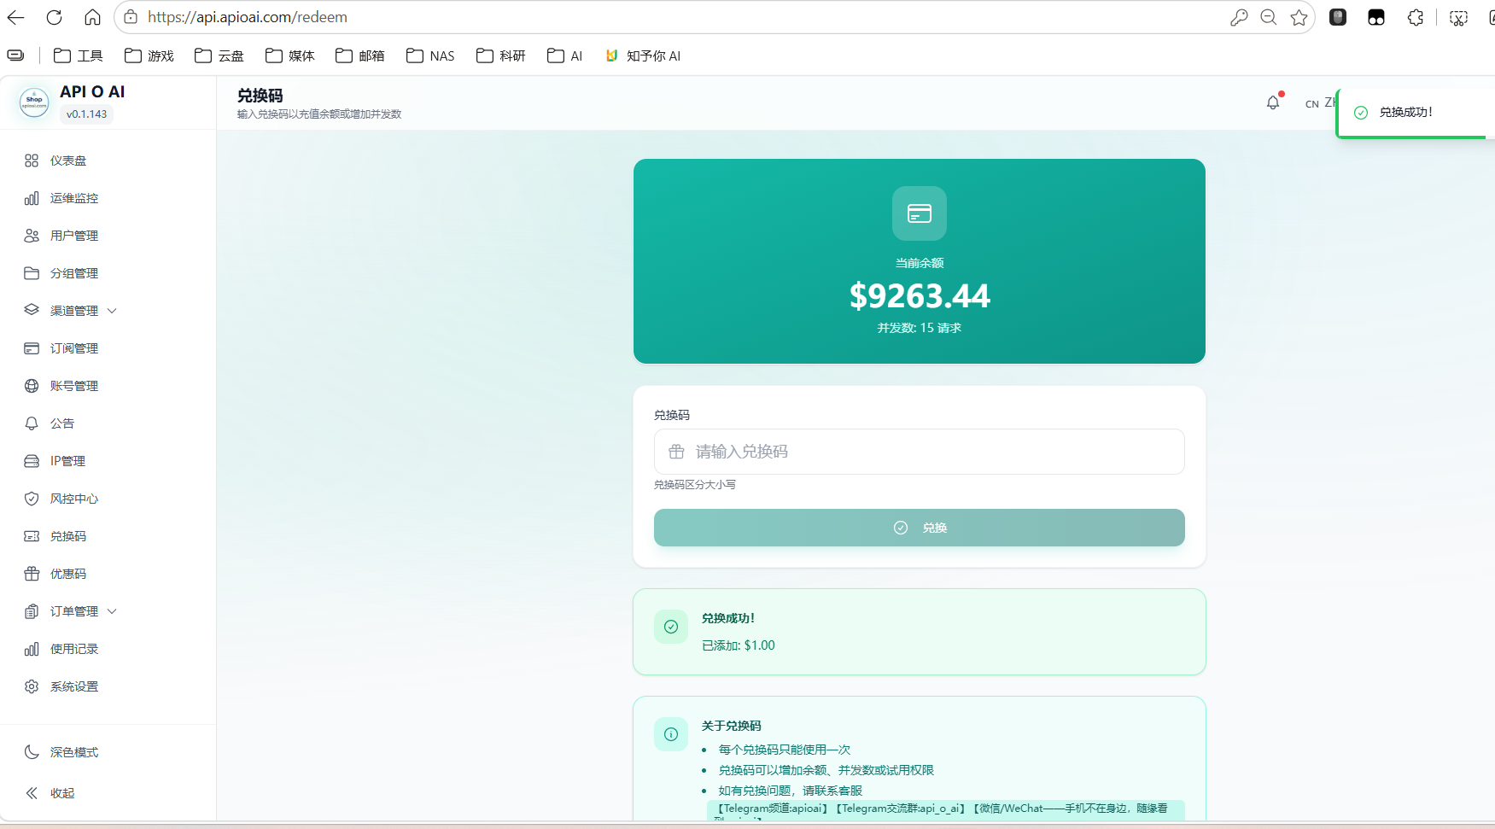Click the 兑换码区分大小写 hint text
Viewport: 1495px width, 829px height.
(x=695, y=484)
